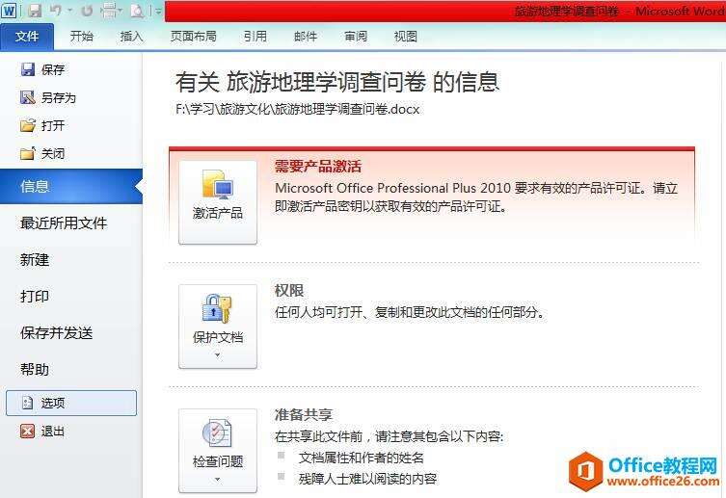Click the Undo icon in quick access toolbar
The height and width of the screenshot is (498, 726).
click(56, 11)
